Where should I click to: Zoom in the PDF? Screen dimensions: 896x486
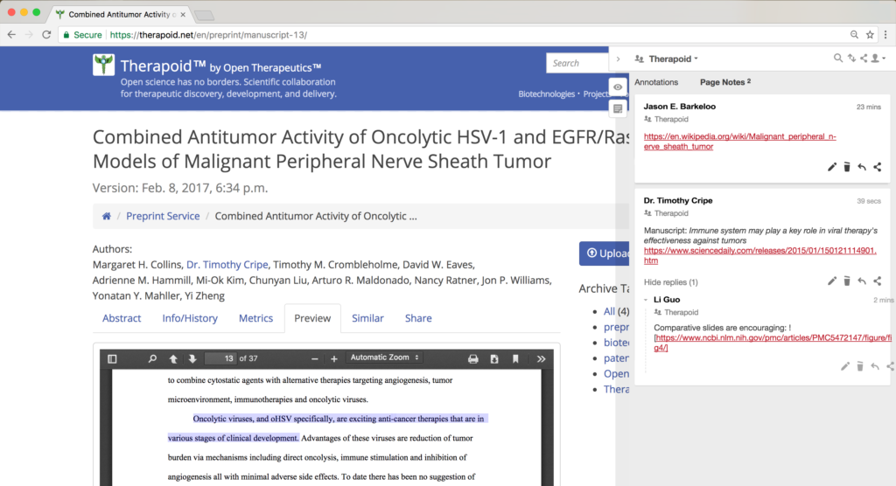(334, 358)
